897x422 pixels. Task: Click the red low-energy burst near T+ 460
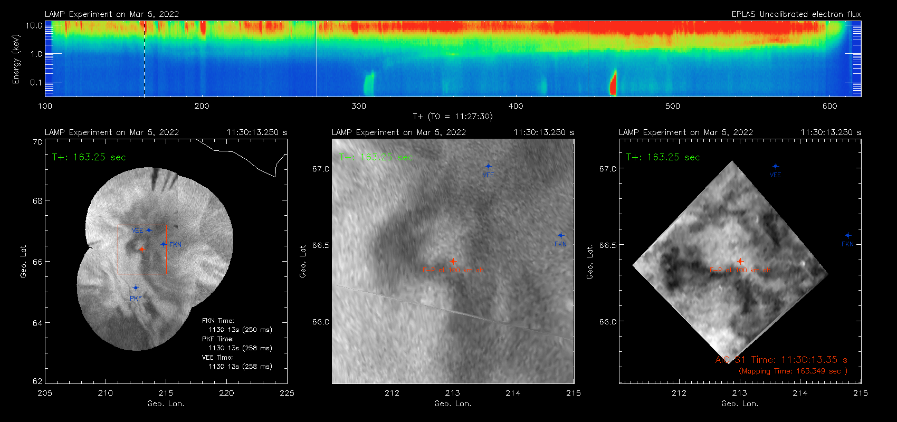613,82
